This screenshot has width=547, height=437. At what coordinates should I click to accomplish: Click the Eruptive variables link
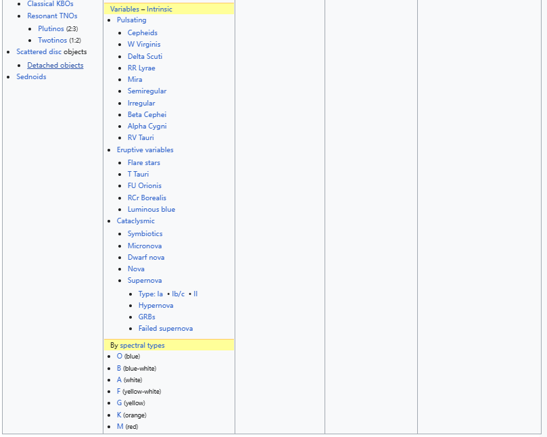click(145, 149)
